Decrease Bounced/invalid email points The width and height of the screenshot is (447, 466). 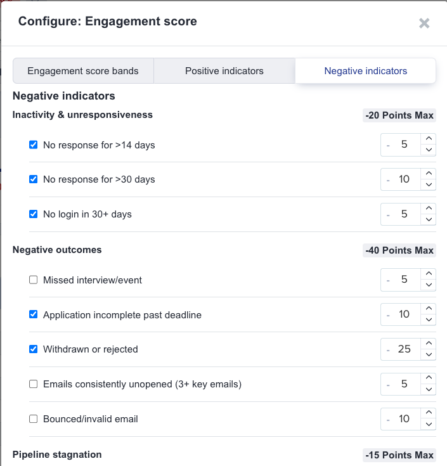pos(429,424)
